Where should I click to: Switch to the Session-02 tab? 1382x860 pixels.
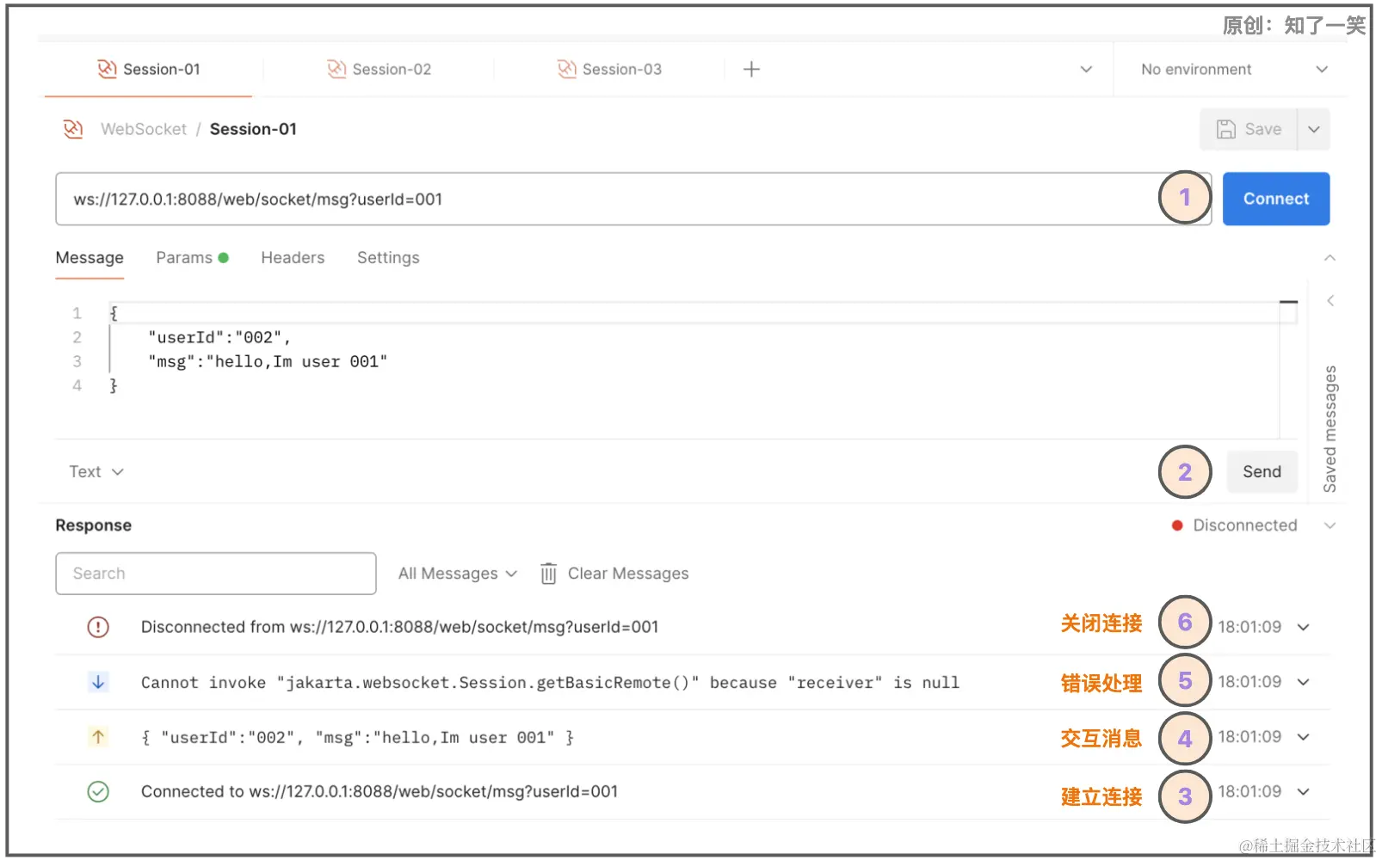(379, 70)
